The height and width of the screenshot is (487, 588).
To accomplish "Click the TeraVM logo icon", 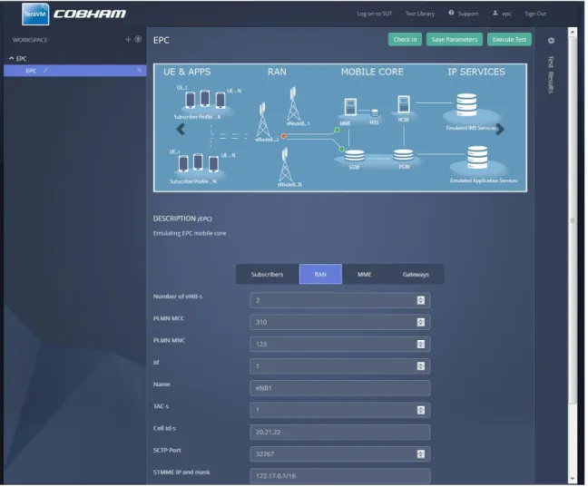I will pyautogui.click(x=35, y=15).
